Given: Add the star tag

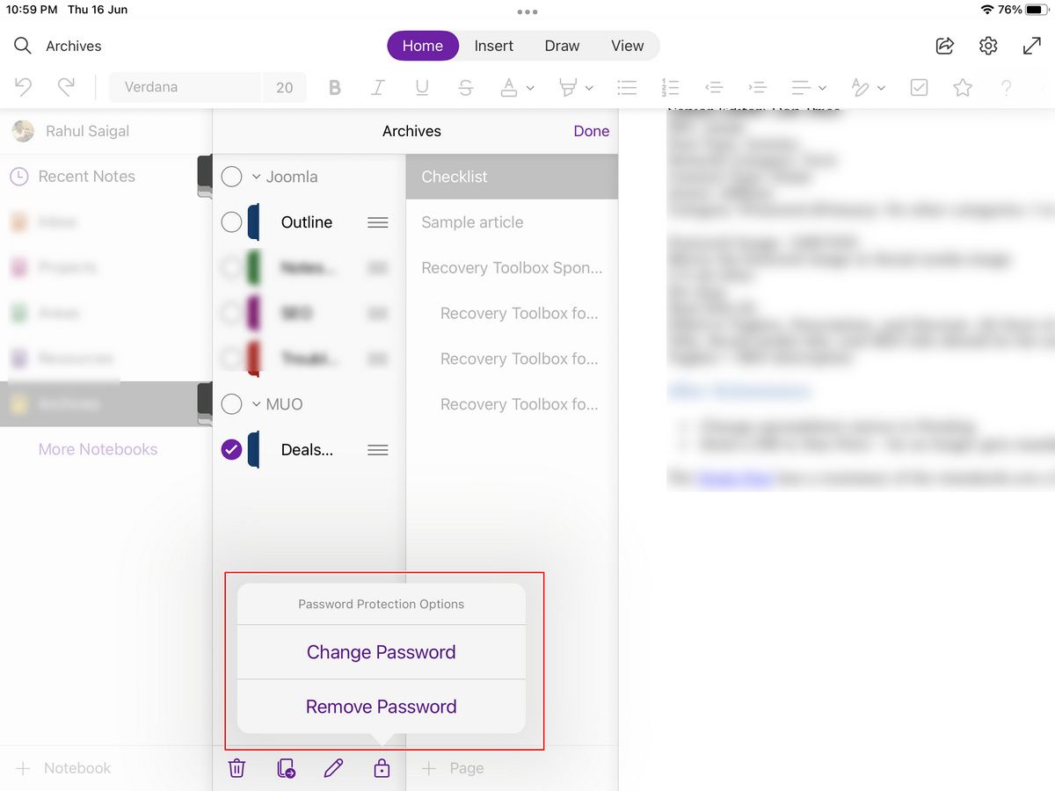Looking at the screenshot, I should pyautogui.click(x=963, y=87).
